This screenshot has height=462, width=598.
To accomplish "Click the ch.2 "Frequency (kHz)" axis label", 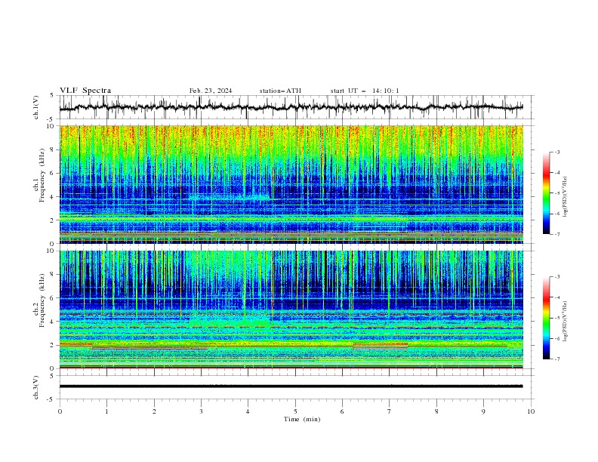I will tap(42, 300).
